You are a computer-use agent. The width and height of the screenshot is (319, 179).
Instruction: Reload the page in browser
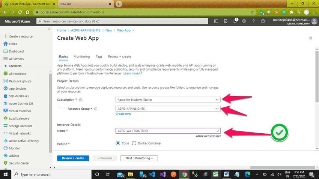coord(20,12)
